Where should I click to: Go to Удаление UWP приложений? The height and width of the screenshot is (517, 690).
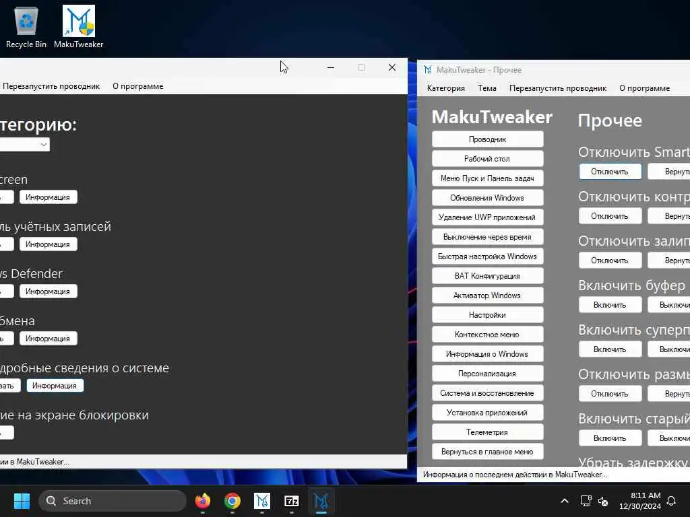point(488,217)
